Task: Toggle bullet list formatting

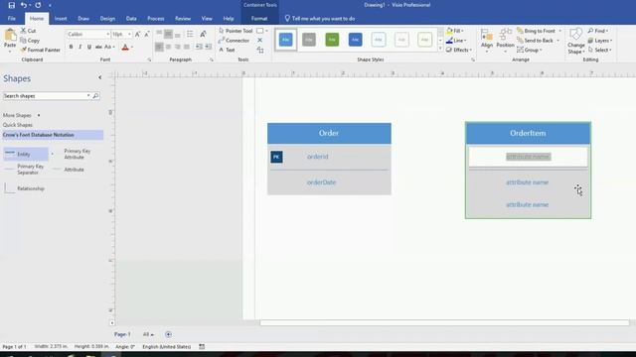Action: click(190, 34)
